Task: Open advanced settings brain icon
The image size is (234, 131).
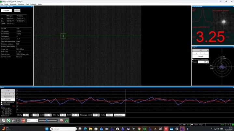Action: [x=61, y=120]
